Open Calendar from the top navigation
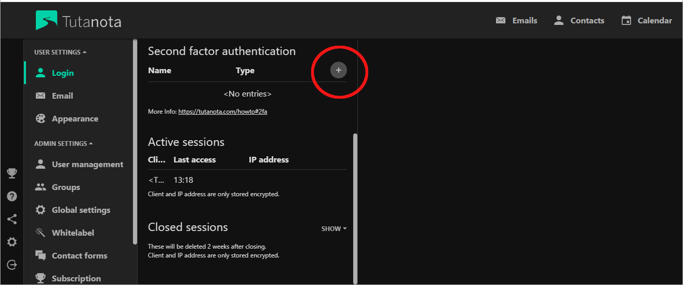The image size is (683, 285). pos(647,21)
